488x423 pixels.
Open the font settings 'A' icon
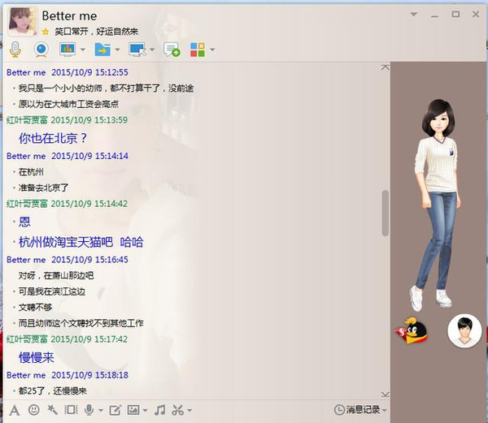click(x=14, y=410)
